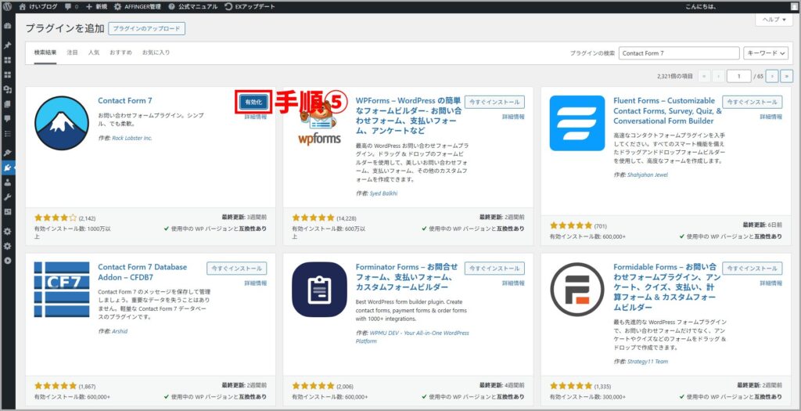Click 今すぐインストール for Fluent Forms

tap(752, 102)
